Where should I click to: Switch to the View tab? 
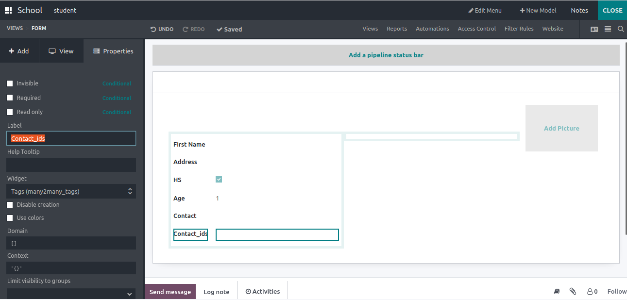tap(61, 51)
